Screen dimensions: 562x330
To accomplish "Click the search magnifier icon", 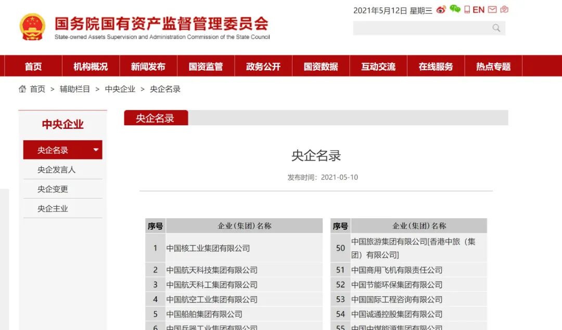I will point(496,28).
